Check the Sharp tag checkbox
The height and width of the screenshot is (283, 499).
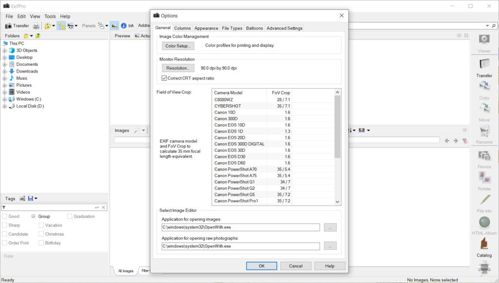click(4, 225)
